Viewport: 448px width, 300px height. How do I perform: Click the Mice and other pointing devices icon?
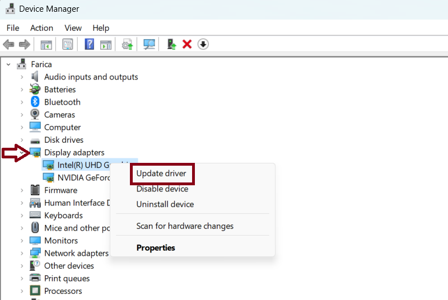point(35,228)
